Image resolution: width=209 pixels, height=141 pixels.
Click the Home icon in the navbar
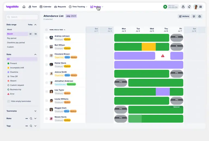(24, 7)
